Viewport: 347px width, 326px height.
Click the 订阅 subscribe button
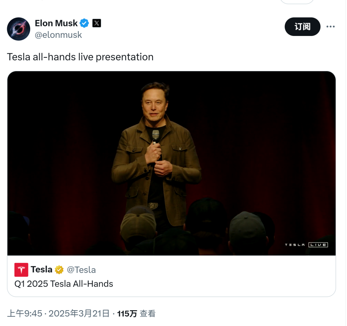[302, 27]
